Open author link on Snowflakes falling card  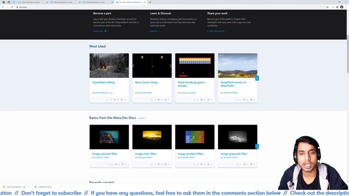(102, 93)
